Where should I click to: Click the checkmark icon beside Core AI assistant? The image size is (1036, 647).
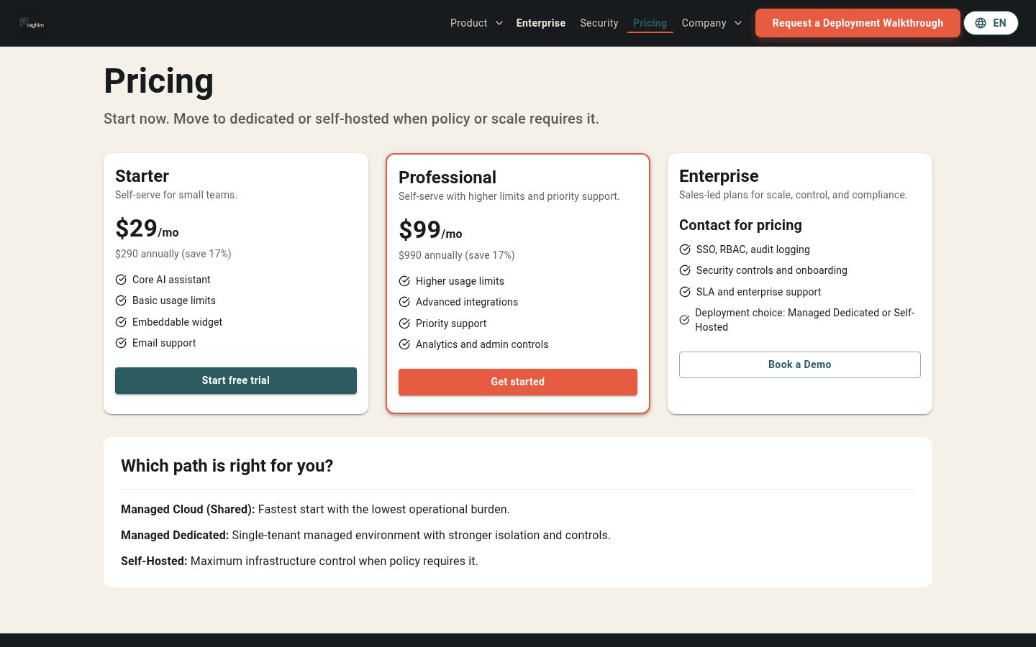click(x=121, y=280)
